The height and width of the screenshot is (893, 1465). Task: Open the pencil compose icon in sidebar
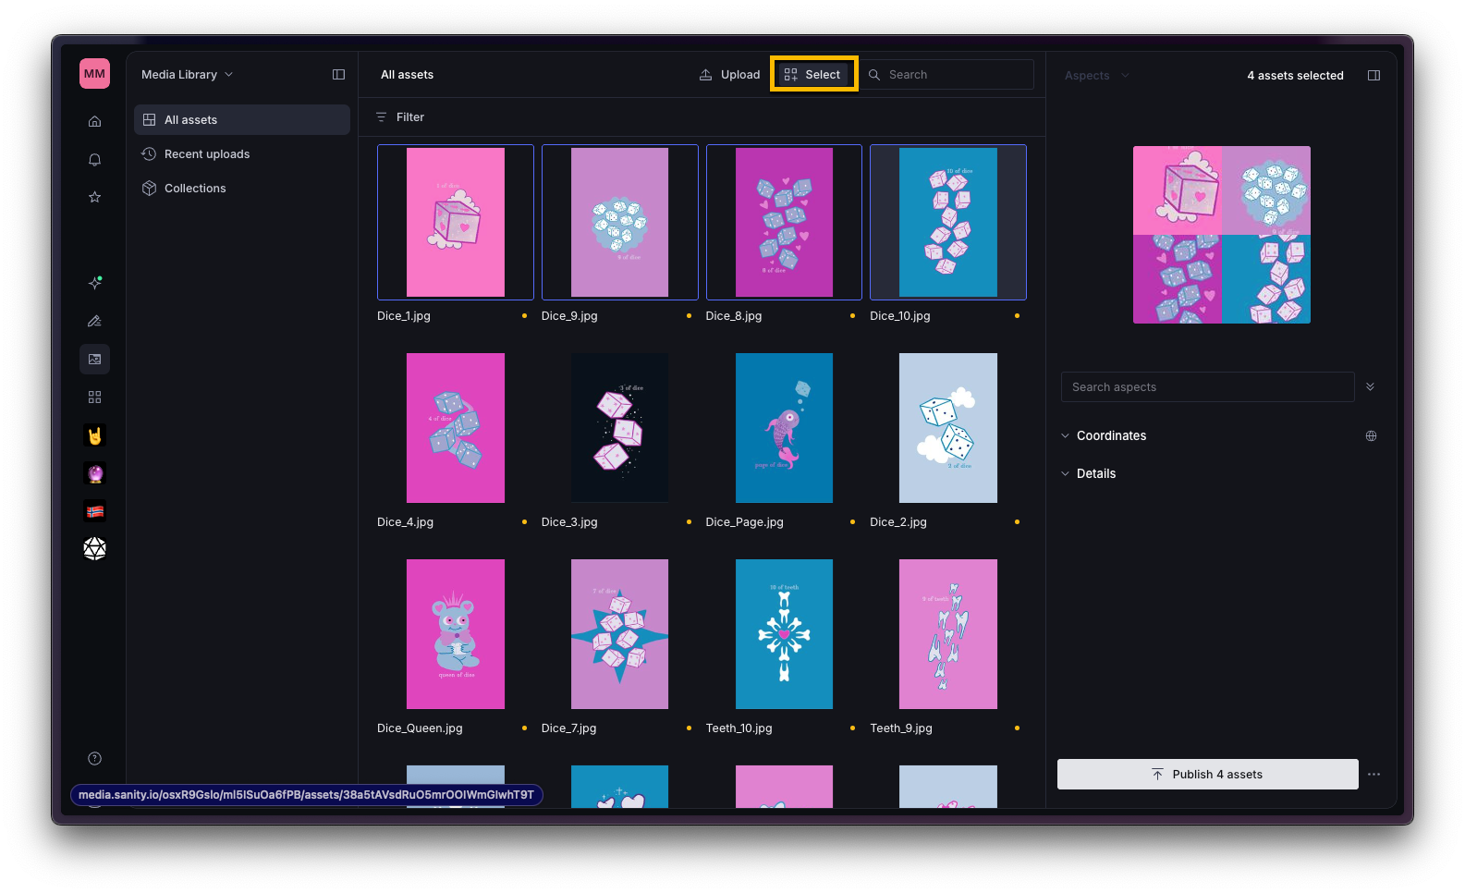(x=94, y=321)
